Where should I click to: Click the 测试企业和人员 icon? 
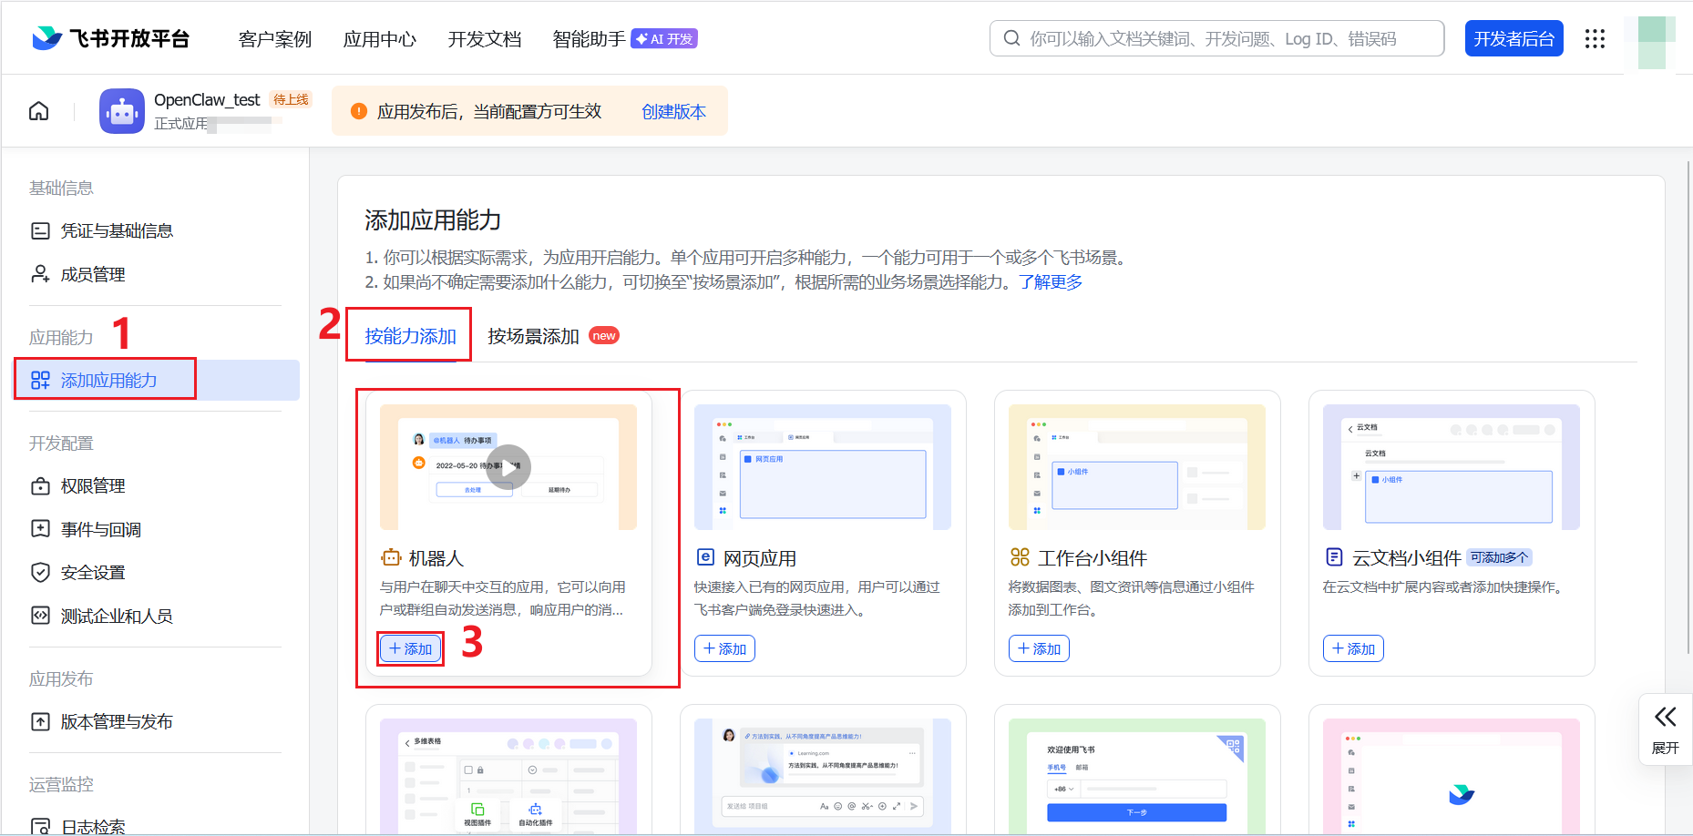(x=40, y=616)
